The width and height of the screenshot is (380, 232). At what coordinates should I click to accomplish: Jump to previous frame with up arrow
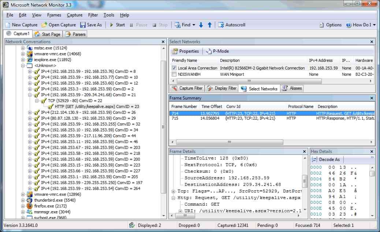[210, 25]
